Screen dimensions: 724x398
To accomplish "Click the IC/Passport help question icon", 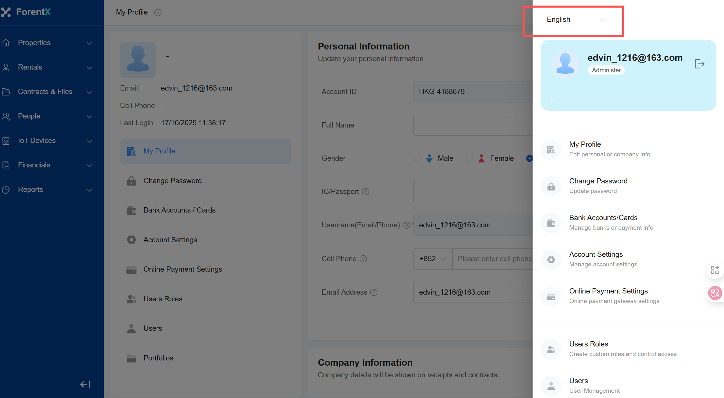I will [x=365, y=192].
